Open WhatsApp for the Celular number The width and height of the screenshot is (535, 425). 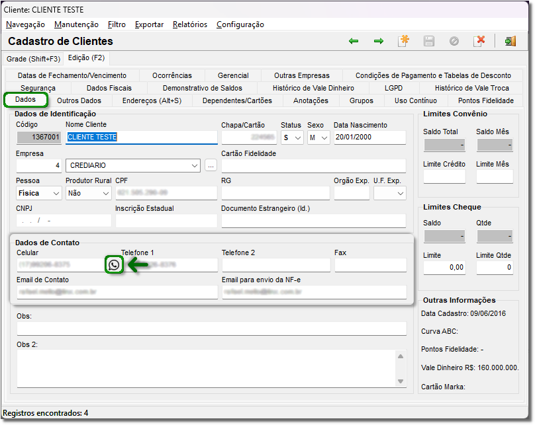pyautogui.click(x=114, y=264)
